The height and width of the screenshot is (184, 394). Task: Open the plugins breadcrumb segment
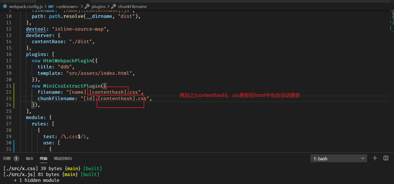click(98, 6)
